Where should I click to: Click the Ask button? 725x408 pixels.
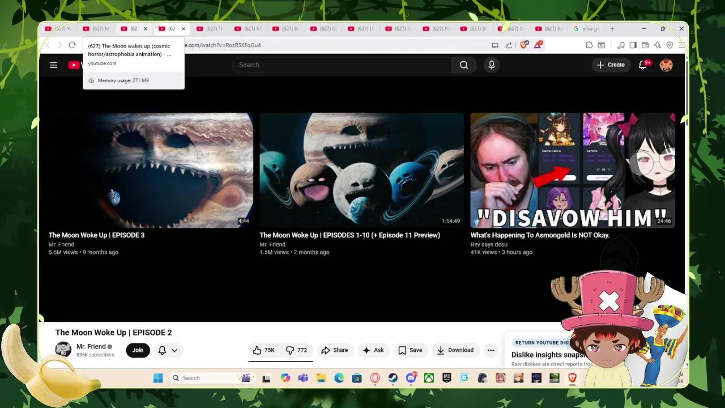373,350
